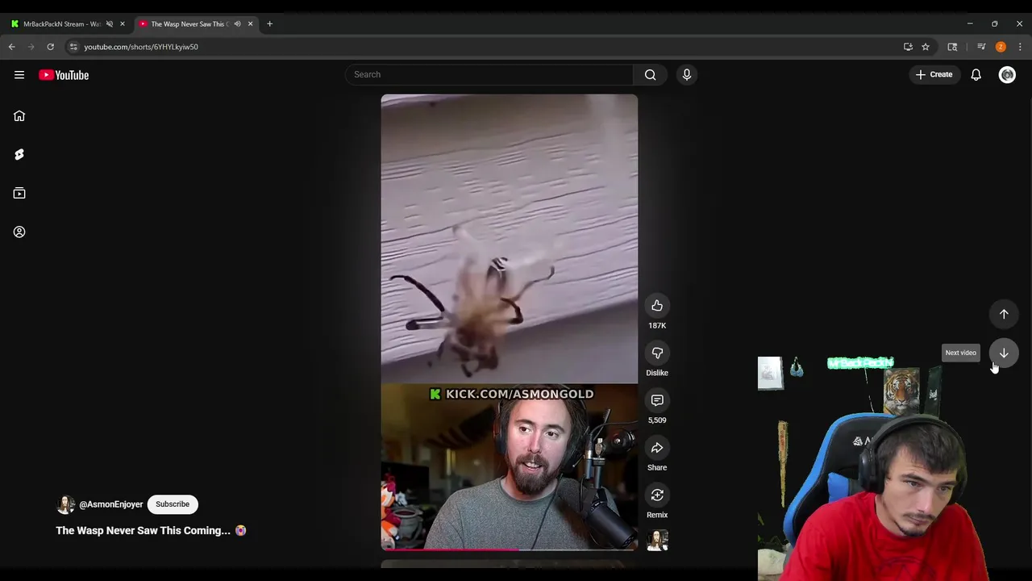1032x581 pixels.
Task: Mute the Wasp Never Saw This tab
Action: tap(237, 24)
